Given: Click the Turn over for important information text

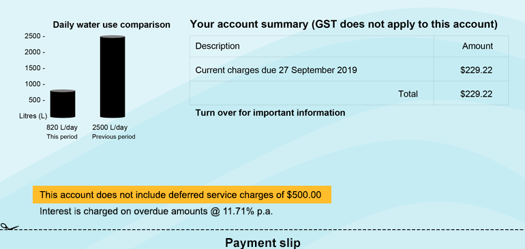Looking at the screenshot, I should tap(270, 113).
